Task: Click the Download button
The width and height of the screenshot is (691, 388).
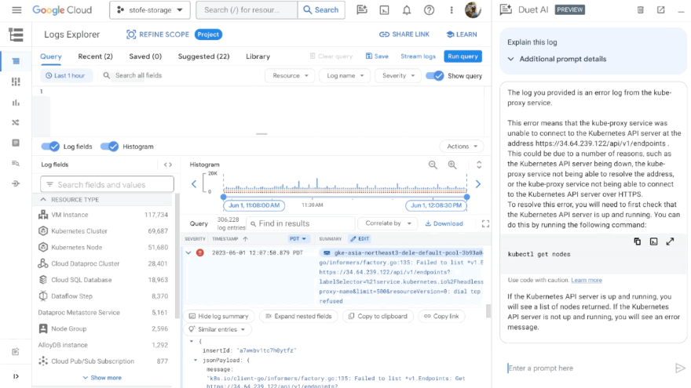Action: pos(444,223)
